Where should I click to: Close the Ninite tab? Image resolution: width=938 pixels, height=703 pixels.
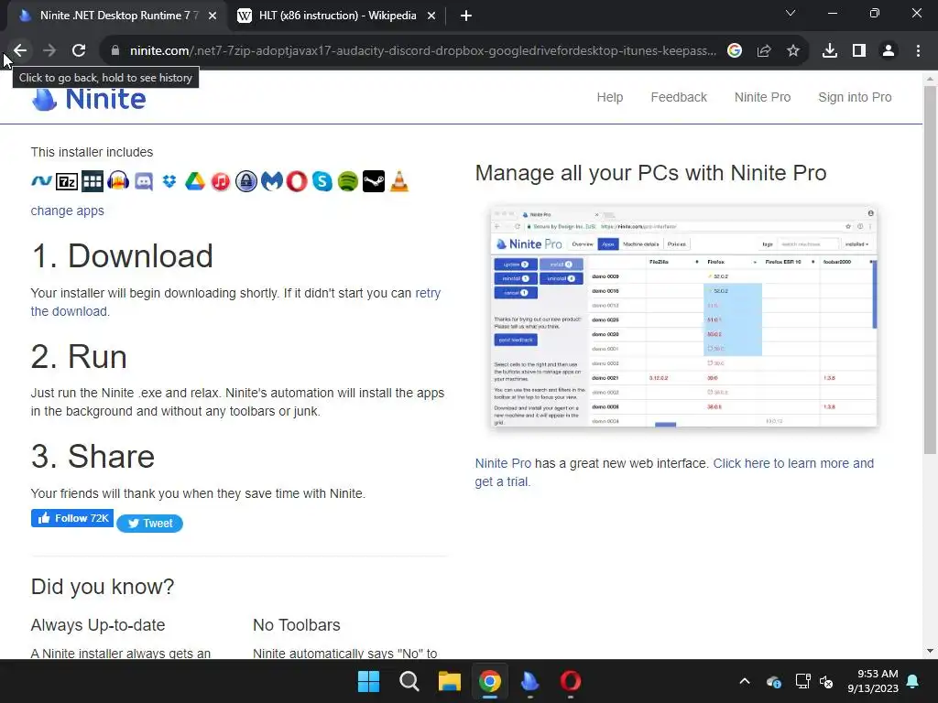coord(213,16)
